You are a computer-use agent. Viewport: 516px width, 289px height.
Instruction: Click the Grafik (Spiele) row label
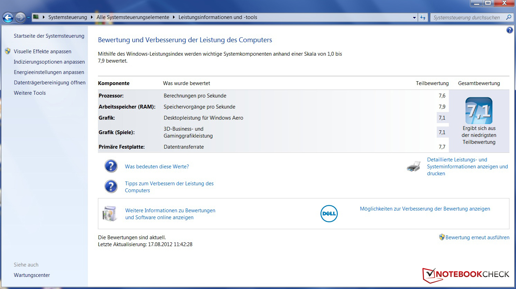point(117,132)
